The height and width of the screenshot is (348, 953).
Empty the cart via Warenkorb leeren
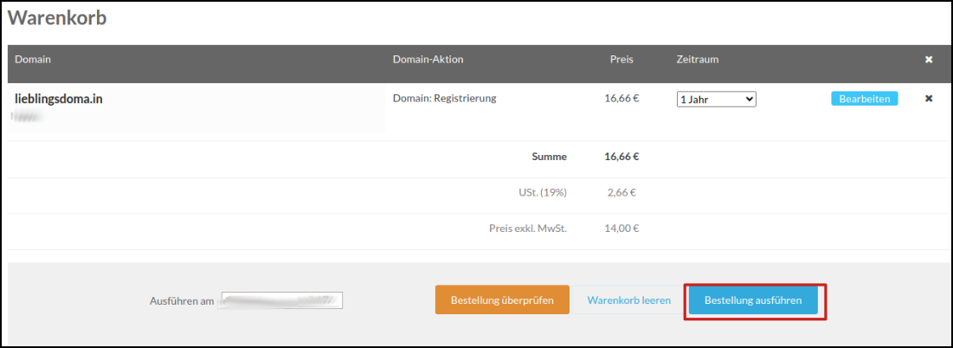(628, 300)
